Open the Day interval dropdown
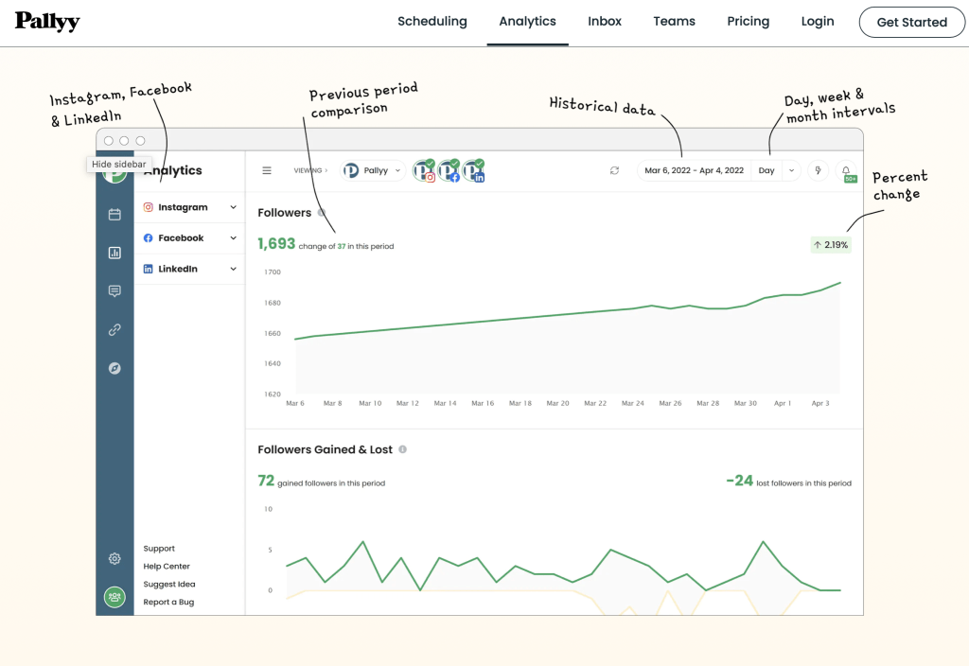The height and width of the screenshot is (666, 969). 776,169
